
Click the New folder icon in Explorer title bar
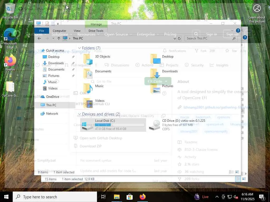53,23
